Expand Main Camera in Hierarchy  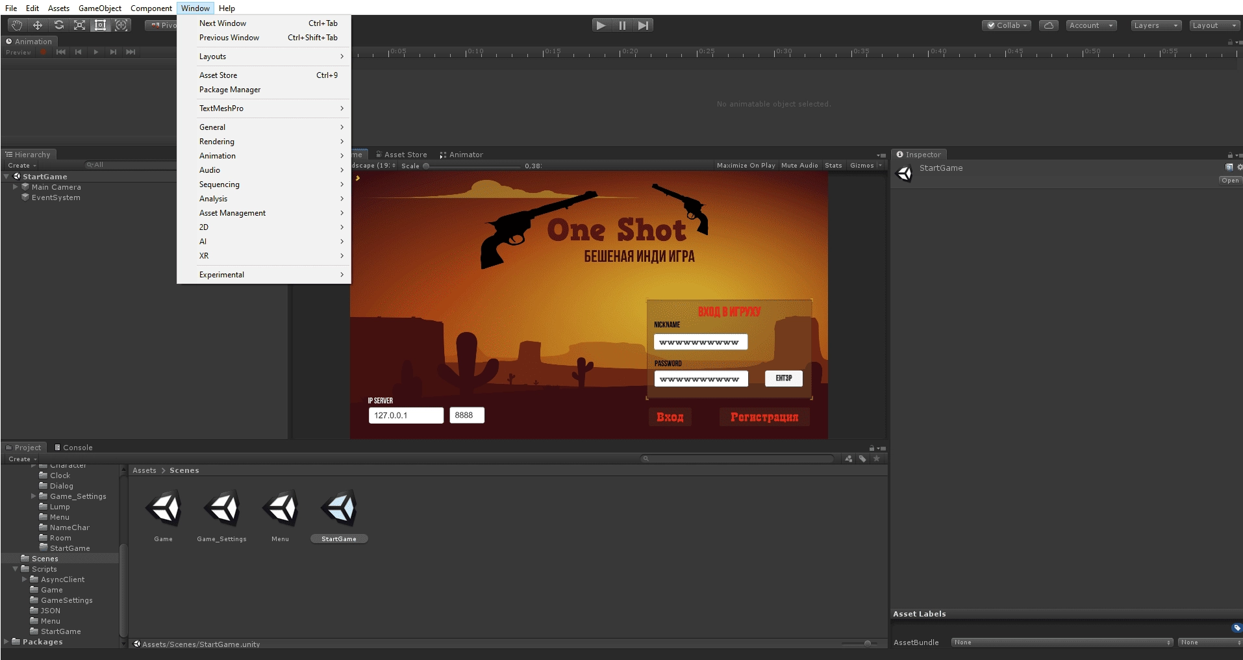point(16,187)
